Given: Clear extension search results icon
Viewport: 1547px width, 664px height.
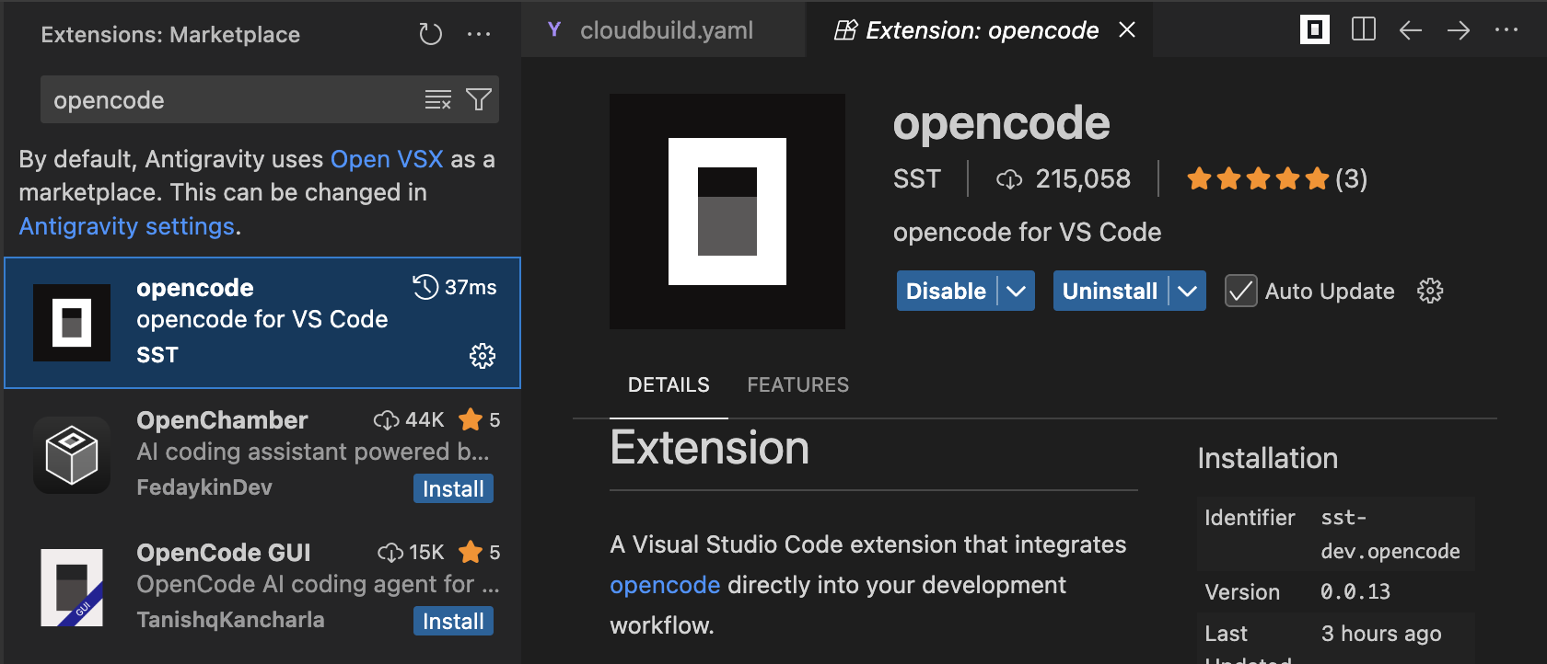Looking at the screenshot, I should (438, 99).
